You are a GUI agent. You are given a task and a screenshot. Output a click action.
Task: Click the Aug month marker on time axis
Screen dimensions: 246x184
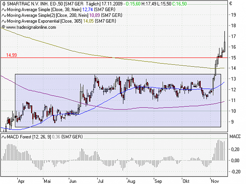(131, 181)
